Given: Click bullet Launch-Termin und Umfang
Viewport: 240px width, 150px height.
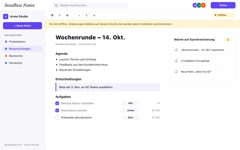Looking at the screenshot, I should tap(78, 59).
